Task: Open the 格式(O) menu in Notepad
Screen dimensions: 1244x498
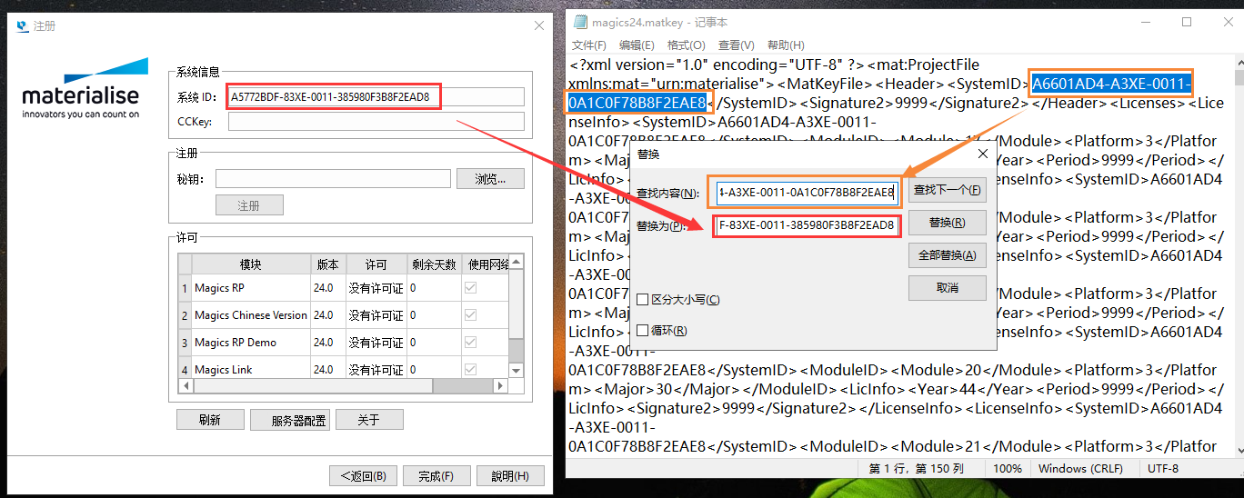Action: click(686, 45)
